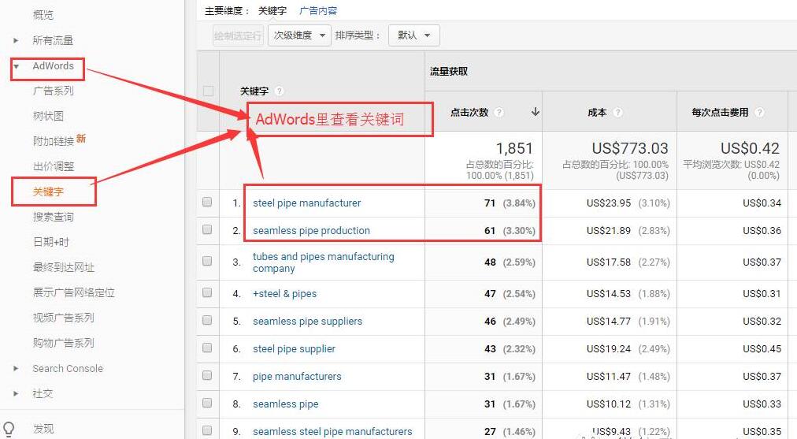Open help icon next to 每次点击费用 header

759,113
